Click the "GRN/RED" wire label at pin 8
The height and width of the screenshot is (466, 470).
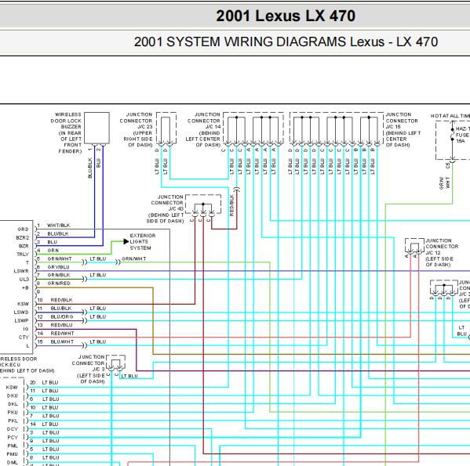pyautogui.click(x=59, y=283)
